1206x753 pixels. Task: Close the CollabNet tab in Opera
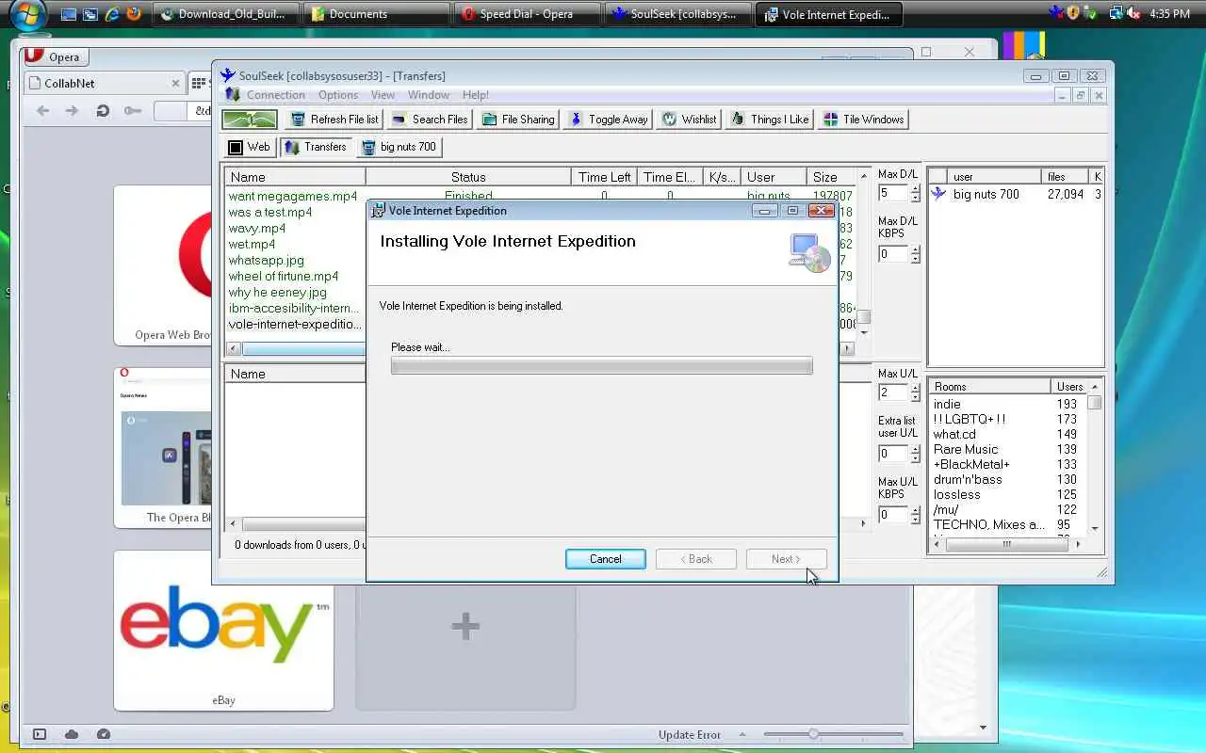point(175,83)
